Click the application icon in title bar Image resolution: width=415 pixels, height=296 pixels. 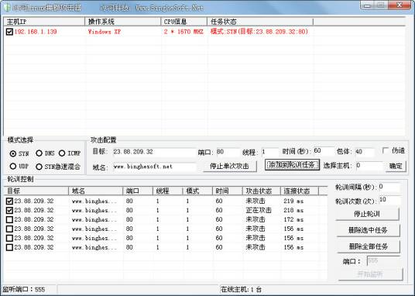click(7, 7)
